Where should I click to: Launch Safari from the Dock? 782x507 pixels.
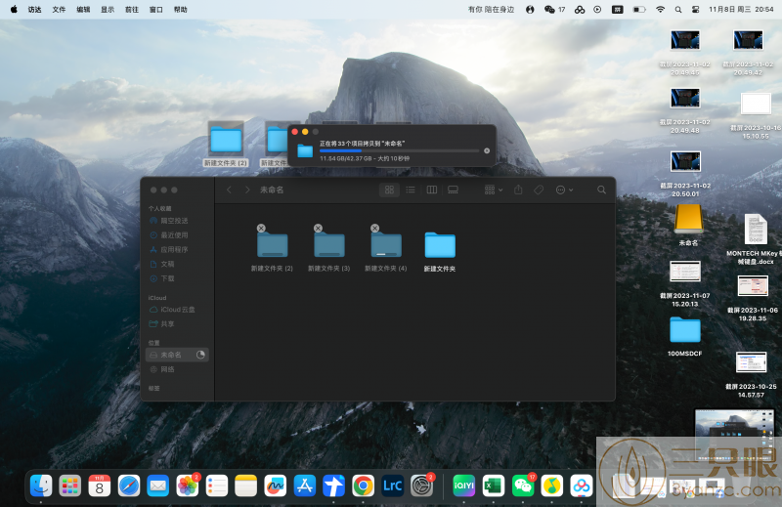click(129, 486)
